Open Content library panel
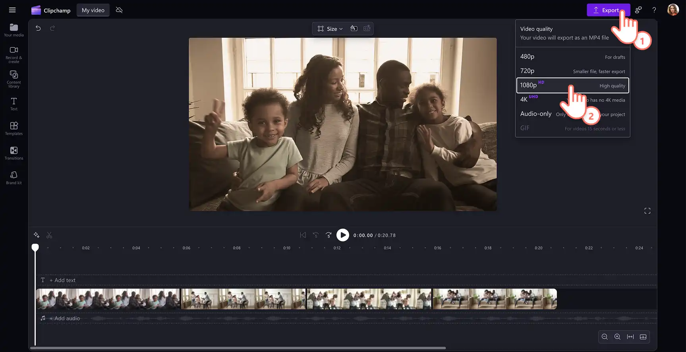The width and height of the screenshot is (686, 352). pos(14,79)
